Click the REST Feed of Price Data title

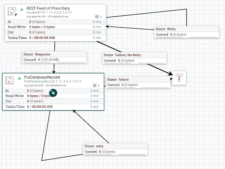click(x=48, y=8)
